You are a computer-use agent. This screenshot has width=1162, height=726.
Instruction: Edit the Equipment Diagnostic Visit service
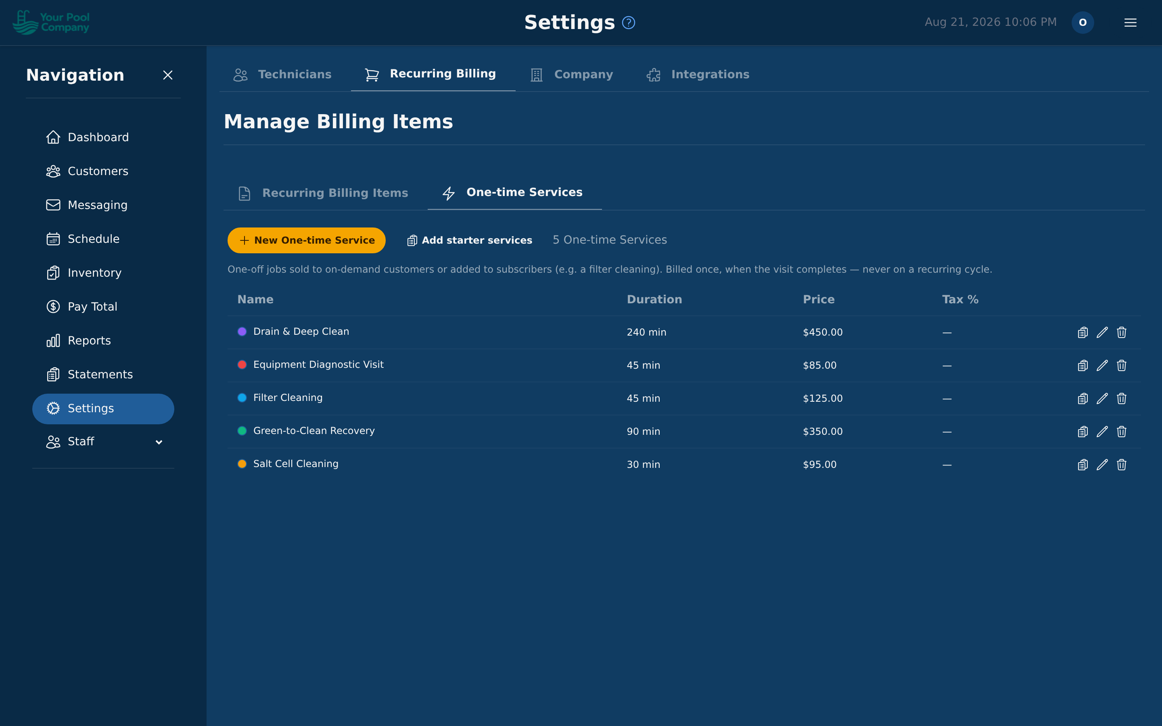click(1102, 365)
